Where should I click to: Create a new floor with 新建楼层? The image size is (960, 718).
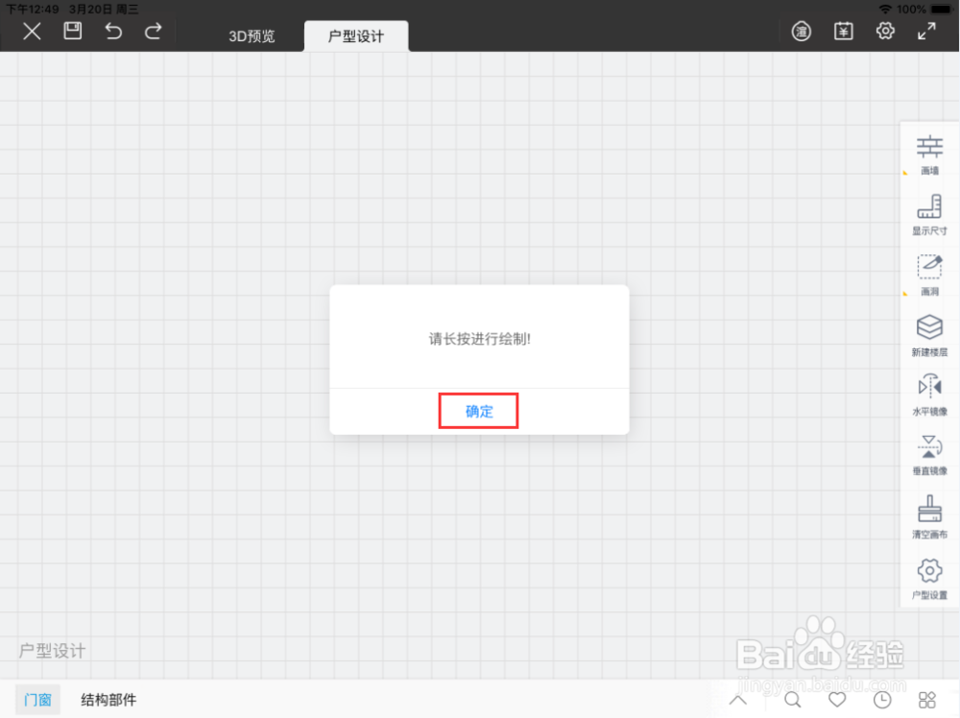tap(929, 335)
